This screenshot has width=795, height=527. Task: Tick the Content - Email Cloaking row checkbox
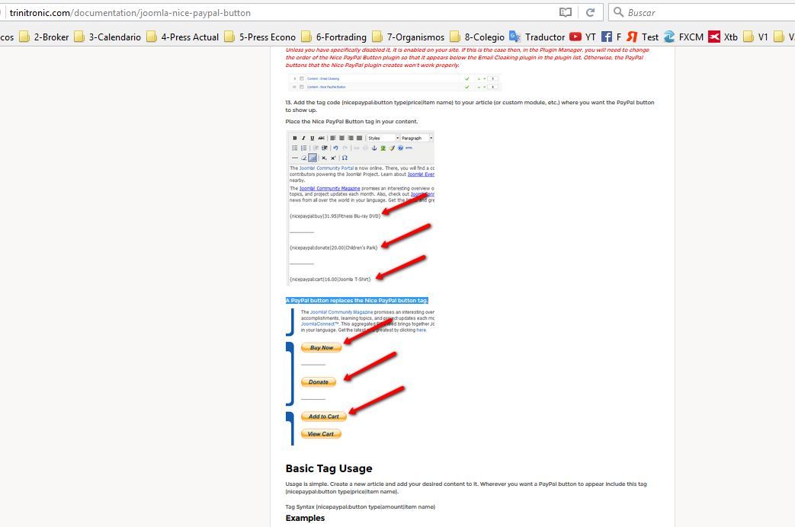click(x=302, y=78)
